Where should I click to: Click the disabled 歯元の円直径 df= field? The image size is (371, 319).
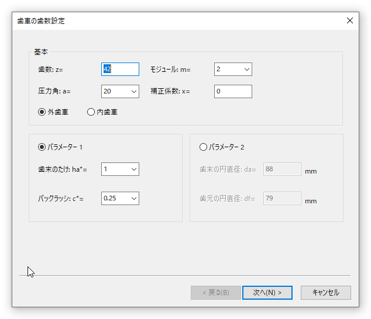pos(282,198)
